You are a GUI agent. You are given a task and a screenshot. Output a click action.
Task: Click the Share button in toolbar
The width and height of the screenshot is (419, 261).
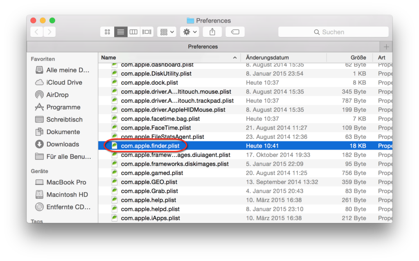click(212, 32)
